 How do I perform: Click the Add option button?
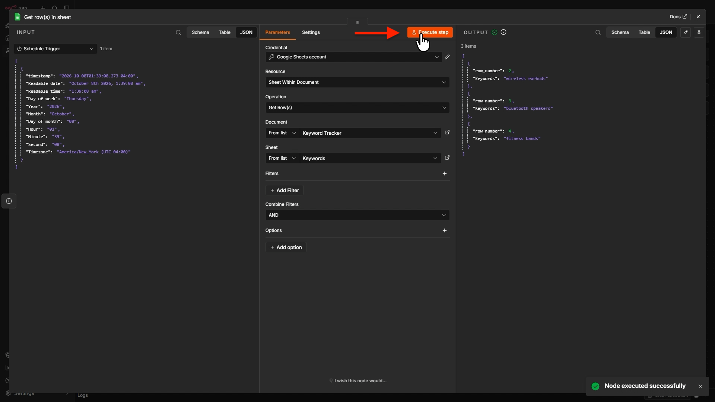tap(286, 247)
